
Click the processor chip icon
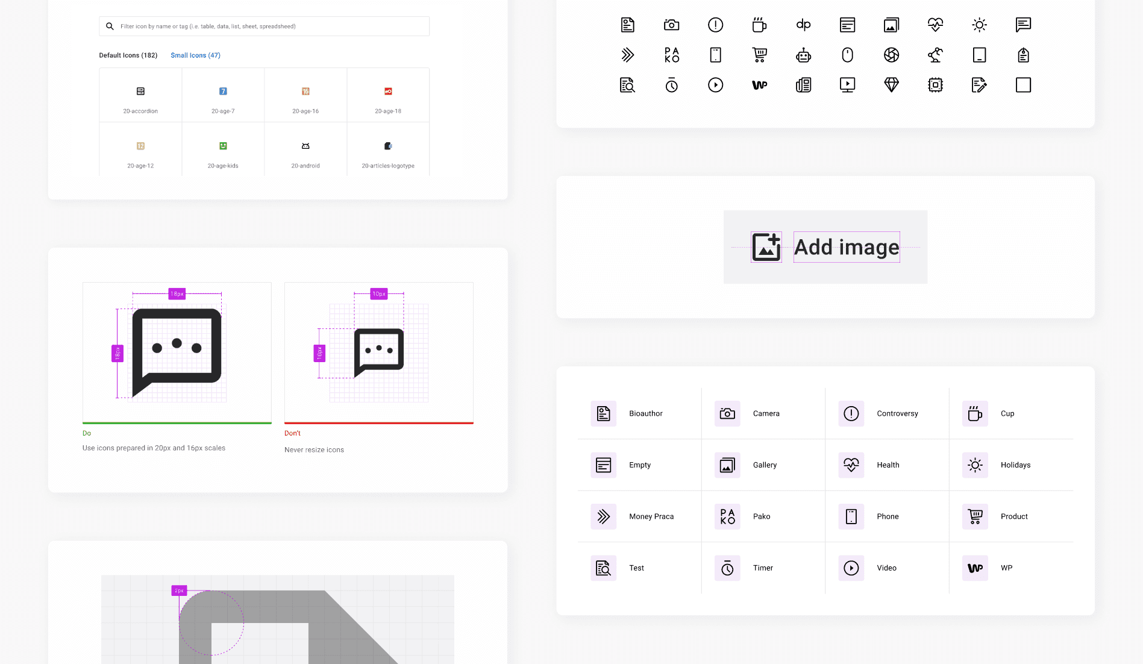935,85
